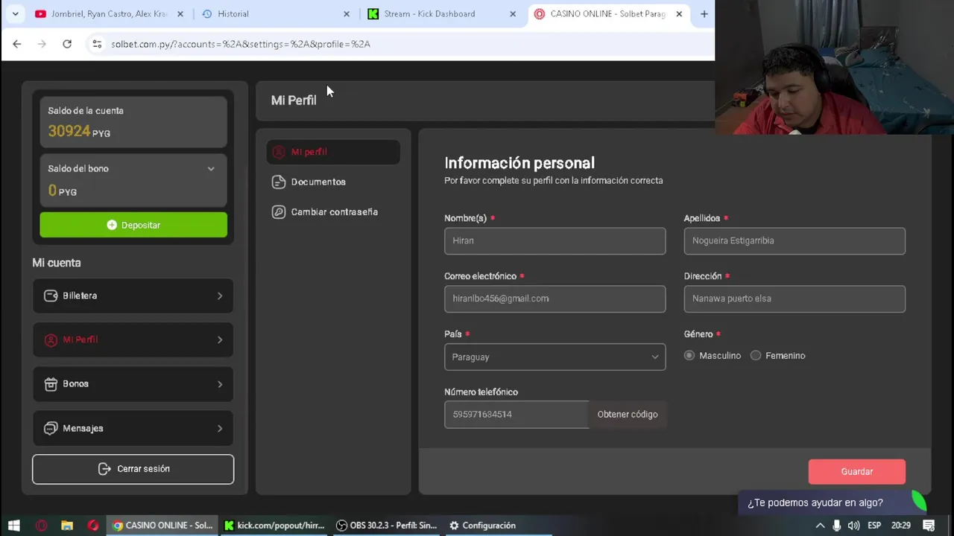Open the browser tab search dropdown
This screenshot has height=536, width=954.
point(15,13)
